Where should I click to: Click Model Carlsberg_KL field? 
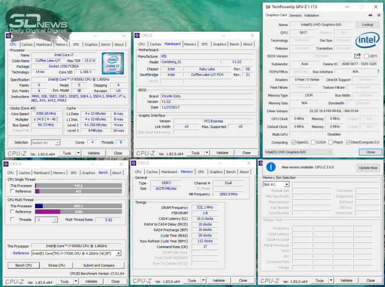190,62
